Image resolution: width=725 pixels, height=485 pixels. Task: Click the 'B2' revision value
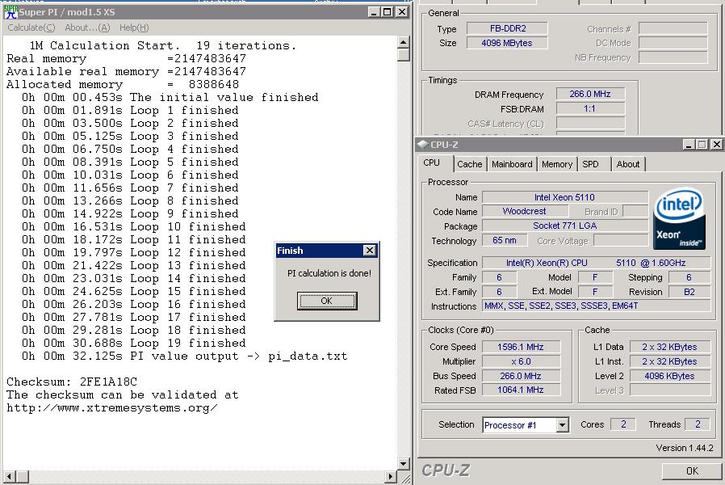689,292
